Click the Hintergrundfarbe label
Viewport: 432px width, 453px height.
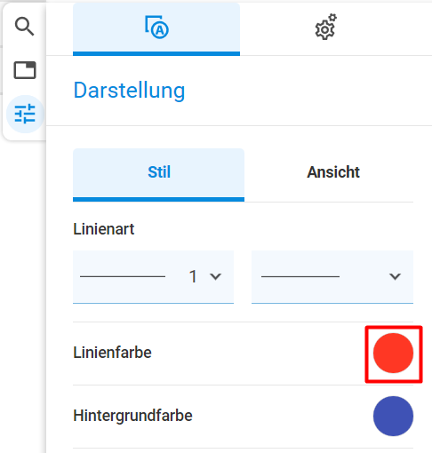132,416
